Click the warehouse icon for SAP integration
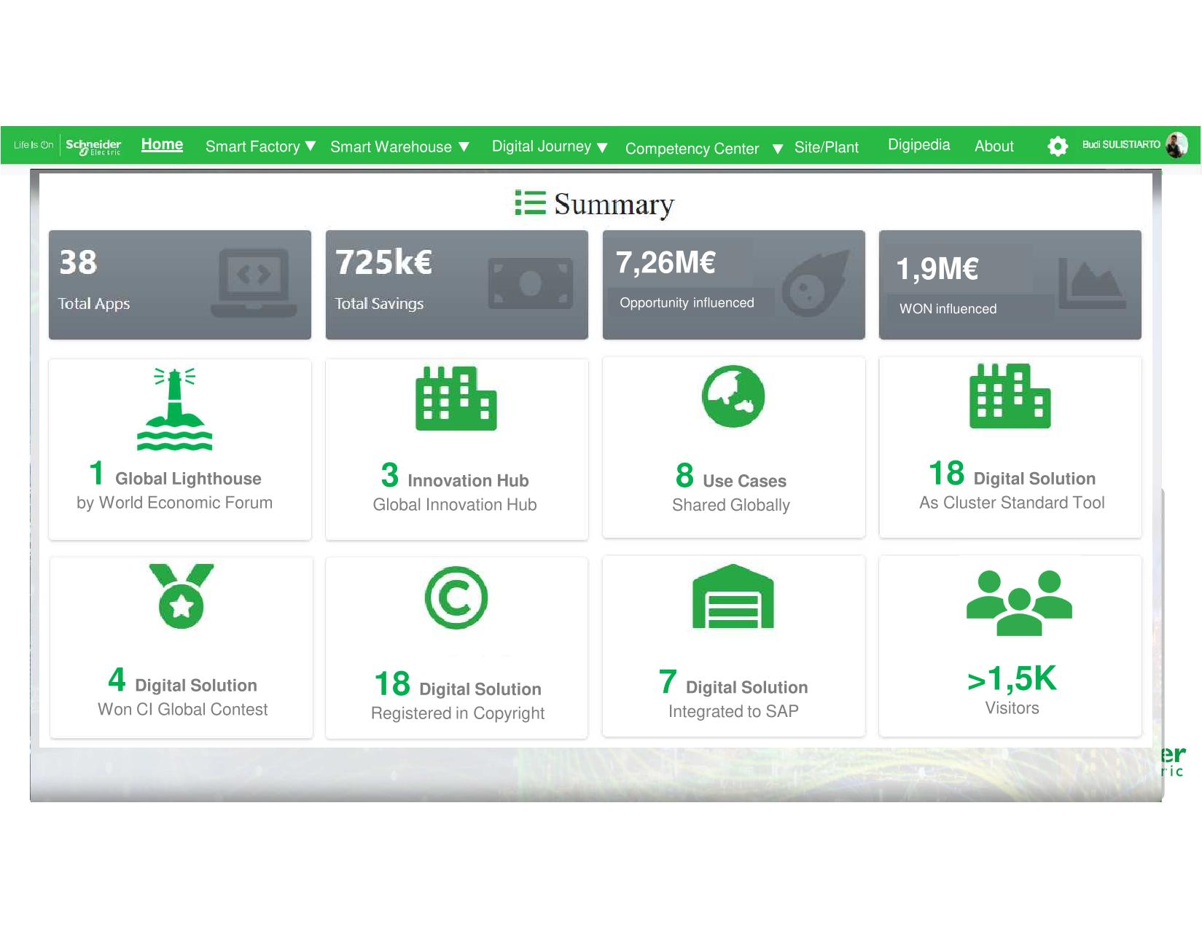1202x929 pixels. [x=733, y=597]
